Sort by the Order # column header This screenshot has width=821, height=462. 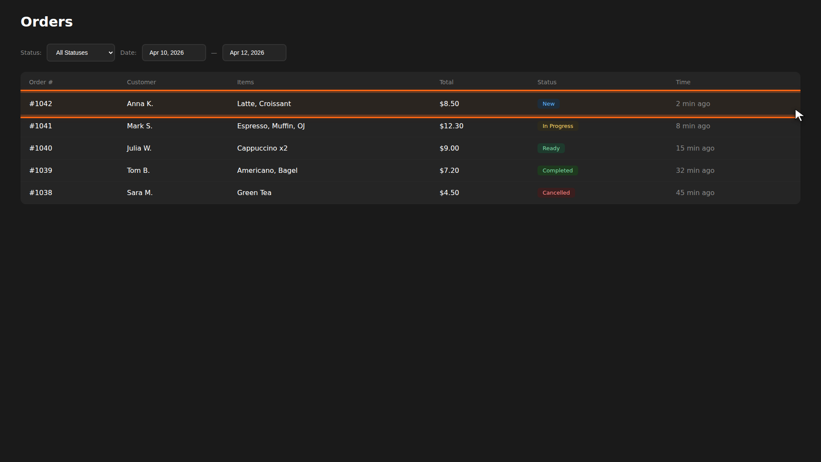coord(41,82)
